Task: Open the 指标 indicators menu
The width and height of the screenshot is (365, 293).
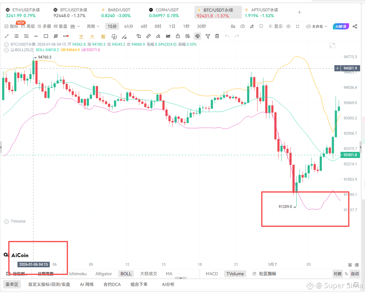Action: pyautogui.click(x=11, y=26)
